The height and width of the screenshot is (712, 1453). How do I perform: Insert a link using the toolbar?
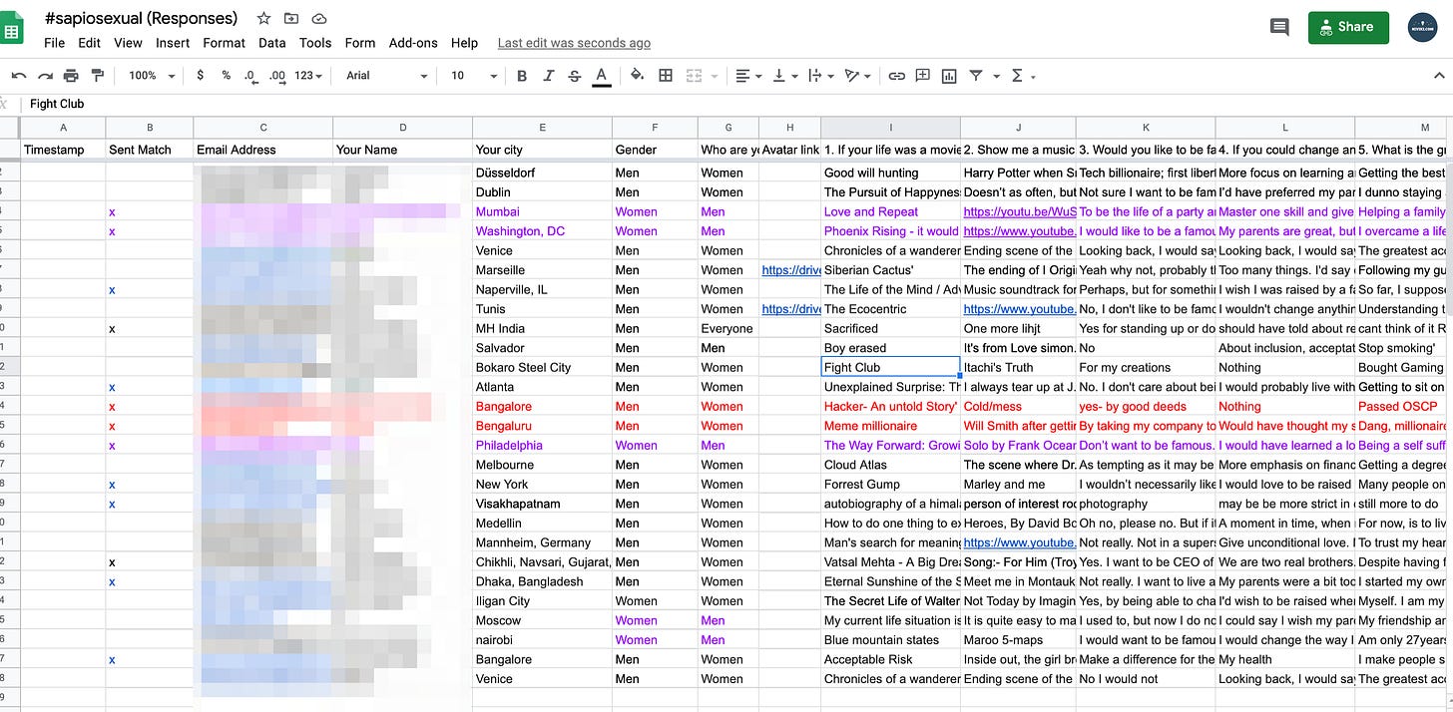[x=897, y=75]
